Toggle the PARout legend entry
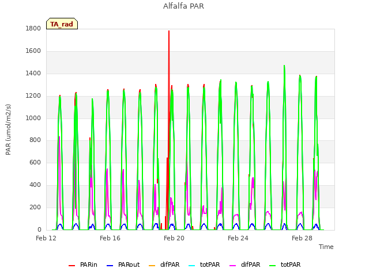369x276 pixels. point(123,264)
